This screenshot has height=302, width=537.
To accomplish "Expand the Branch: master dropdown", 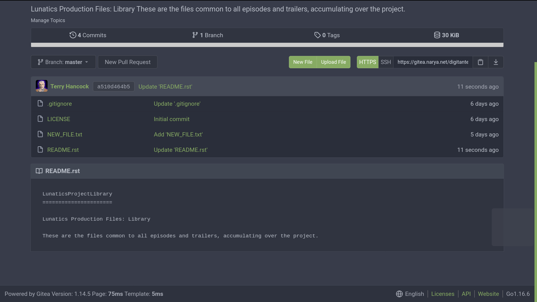I will 63,62.
